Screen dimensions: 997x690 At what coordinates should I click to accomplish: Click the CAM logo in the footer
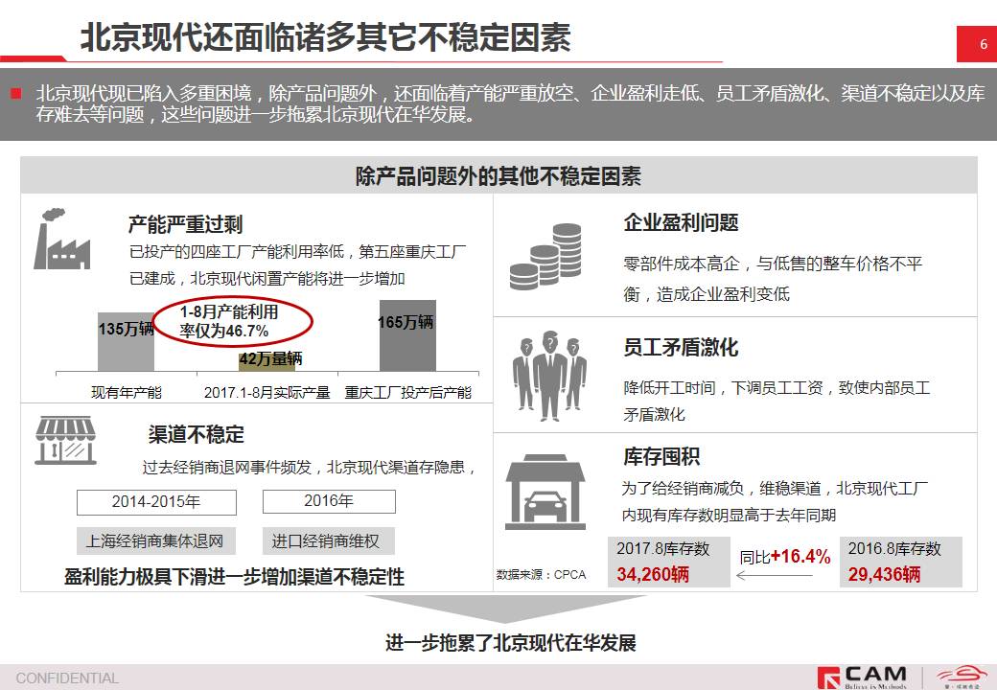point(862,678)
